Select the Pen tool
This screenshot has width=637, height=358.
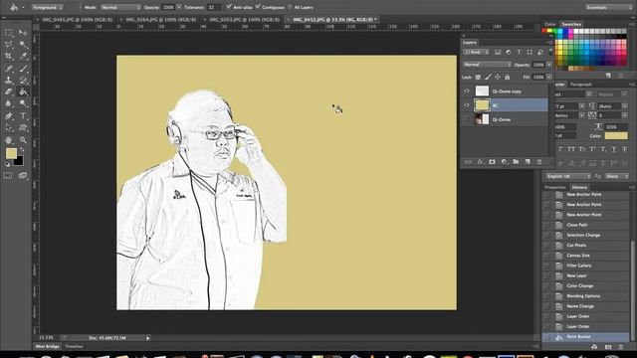coord(9,115)
